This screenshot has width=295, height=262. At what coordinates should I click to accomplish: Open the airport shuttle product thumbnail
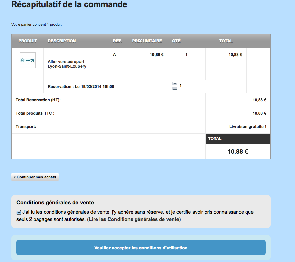coord(27,60)
